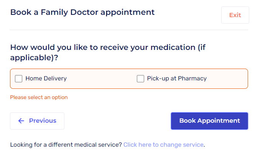Enable the Pick-up at Pharmacy checkbox
This screenshot has width=258, height=157.
tap(140, 79)
